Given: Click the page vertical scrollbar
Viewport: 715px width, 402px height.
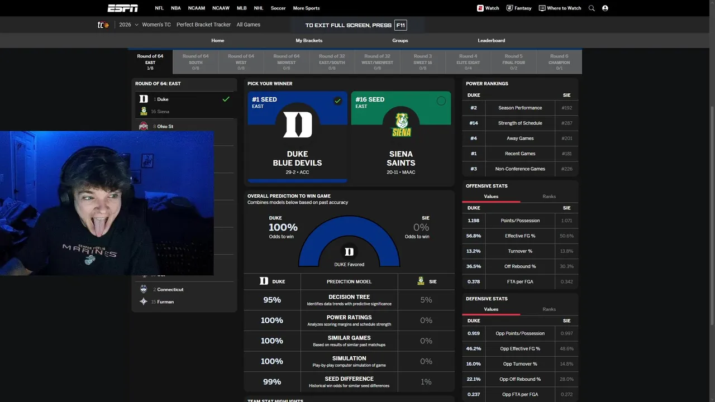Looking at the screenshot, I should click(x=712, y=215).
